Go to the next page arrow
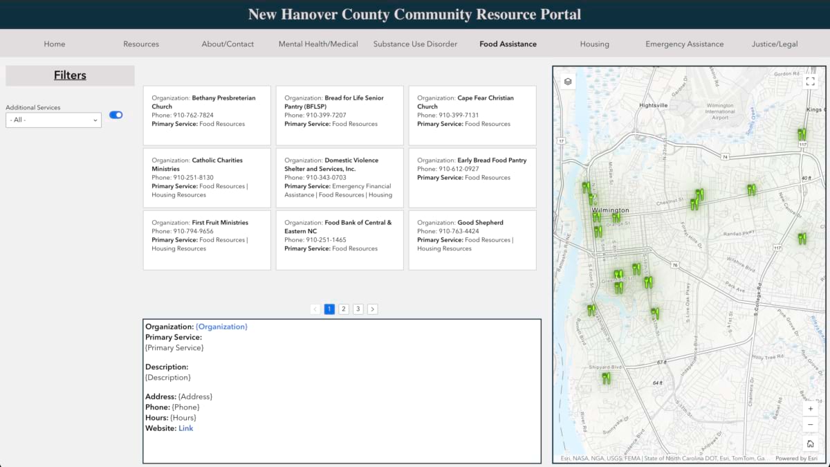830x467 pixels. pyautogui.click(x=372, y=309)
